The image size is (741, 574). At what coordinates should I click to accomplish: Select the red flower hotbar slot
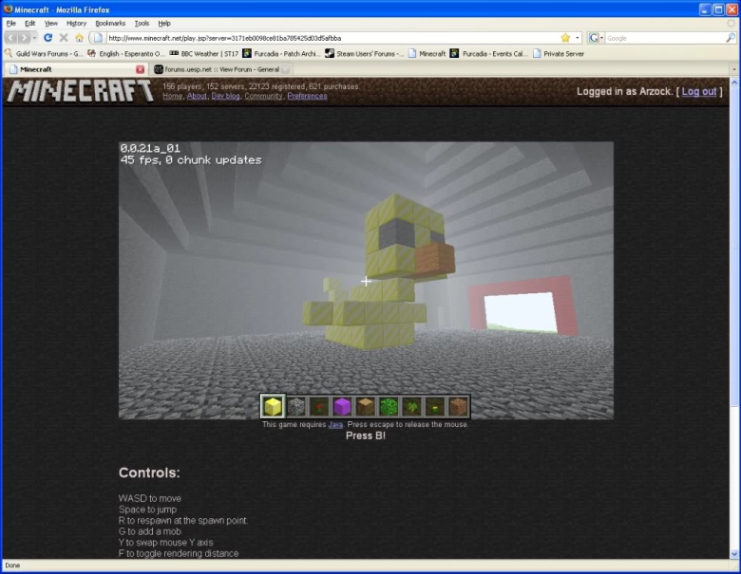click(x=319, y=406)
